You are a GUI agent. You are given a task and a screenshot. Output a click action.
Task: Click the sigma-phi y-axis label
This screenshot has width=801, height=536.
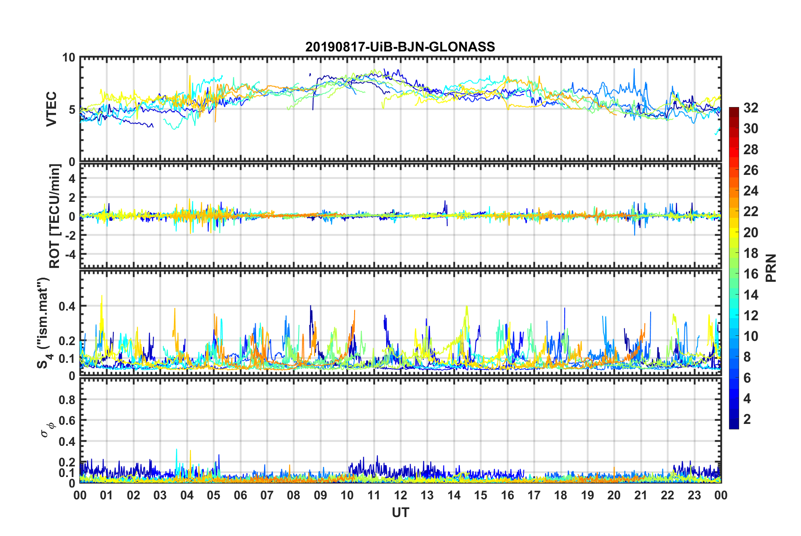pyautogui.click(x=48, y=430)
